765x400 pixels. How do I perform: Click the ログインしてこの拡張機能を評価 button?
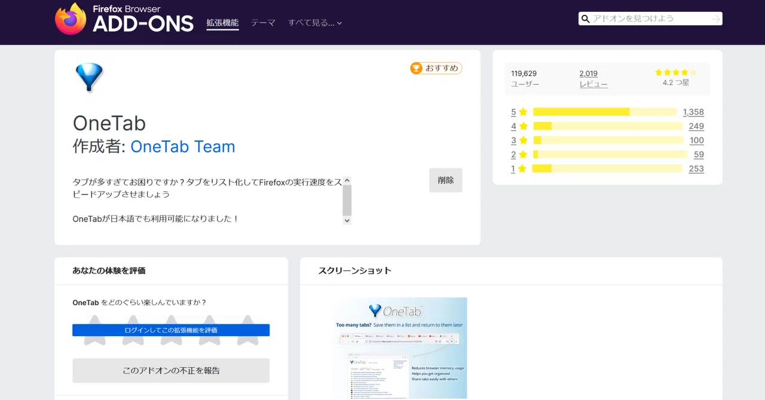pos(171,330)
